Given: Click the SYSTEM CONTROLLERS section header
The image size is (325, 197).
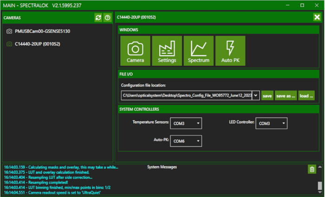Looking at the screenshot, I should [139, 109].
